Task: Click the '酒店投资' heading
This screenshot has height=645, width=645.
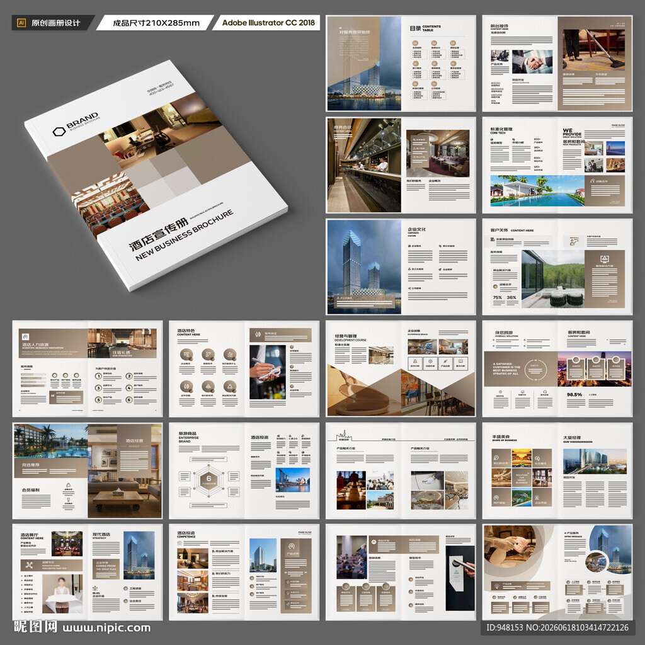Action: [x=186, y=533]
